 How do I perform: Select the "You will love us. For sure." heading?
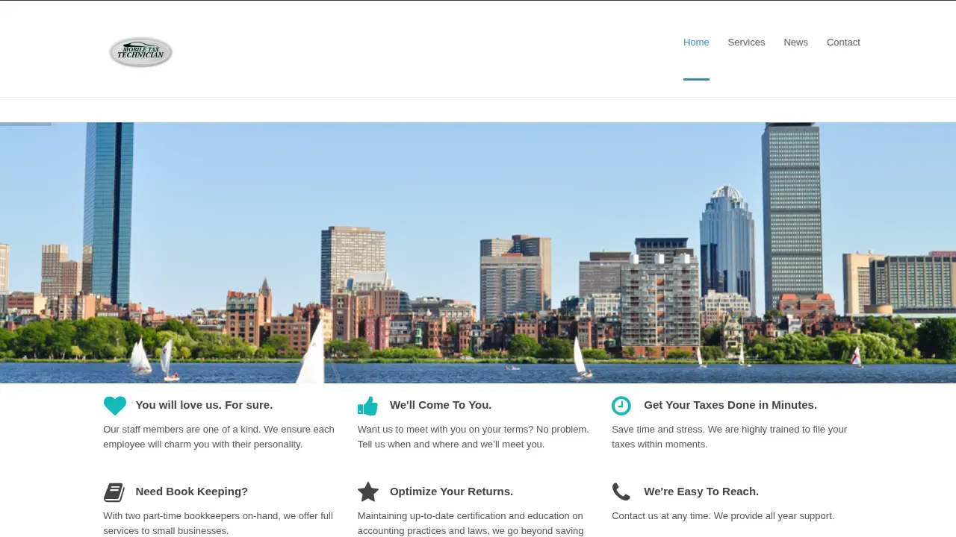tap(204, 405)
